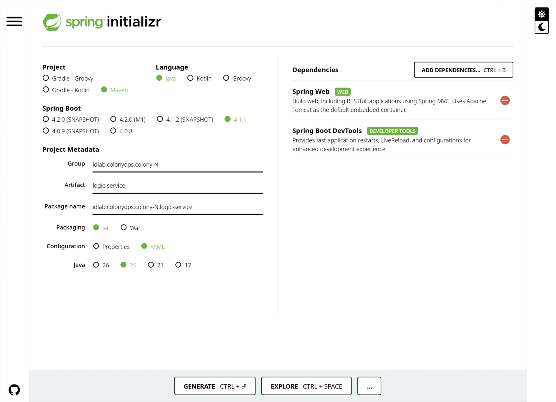
Task: Click the Spring Initializr logo
Action: pyautogui.click(x=102, y=22)
